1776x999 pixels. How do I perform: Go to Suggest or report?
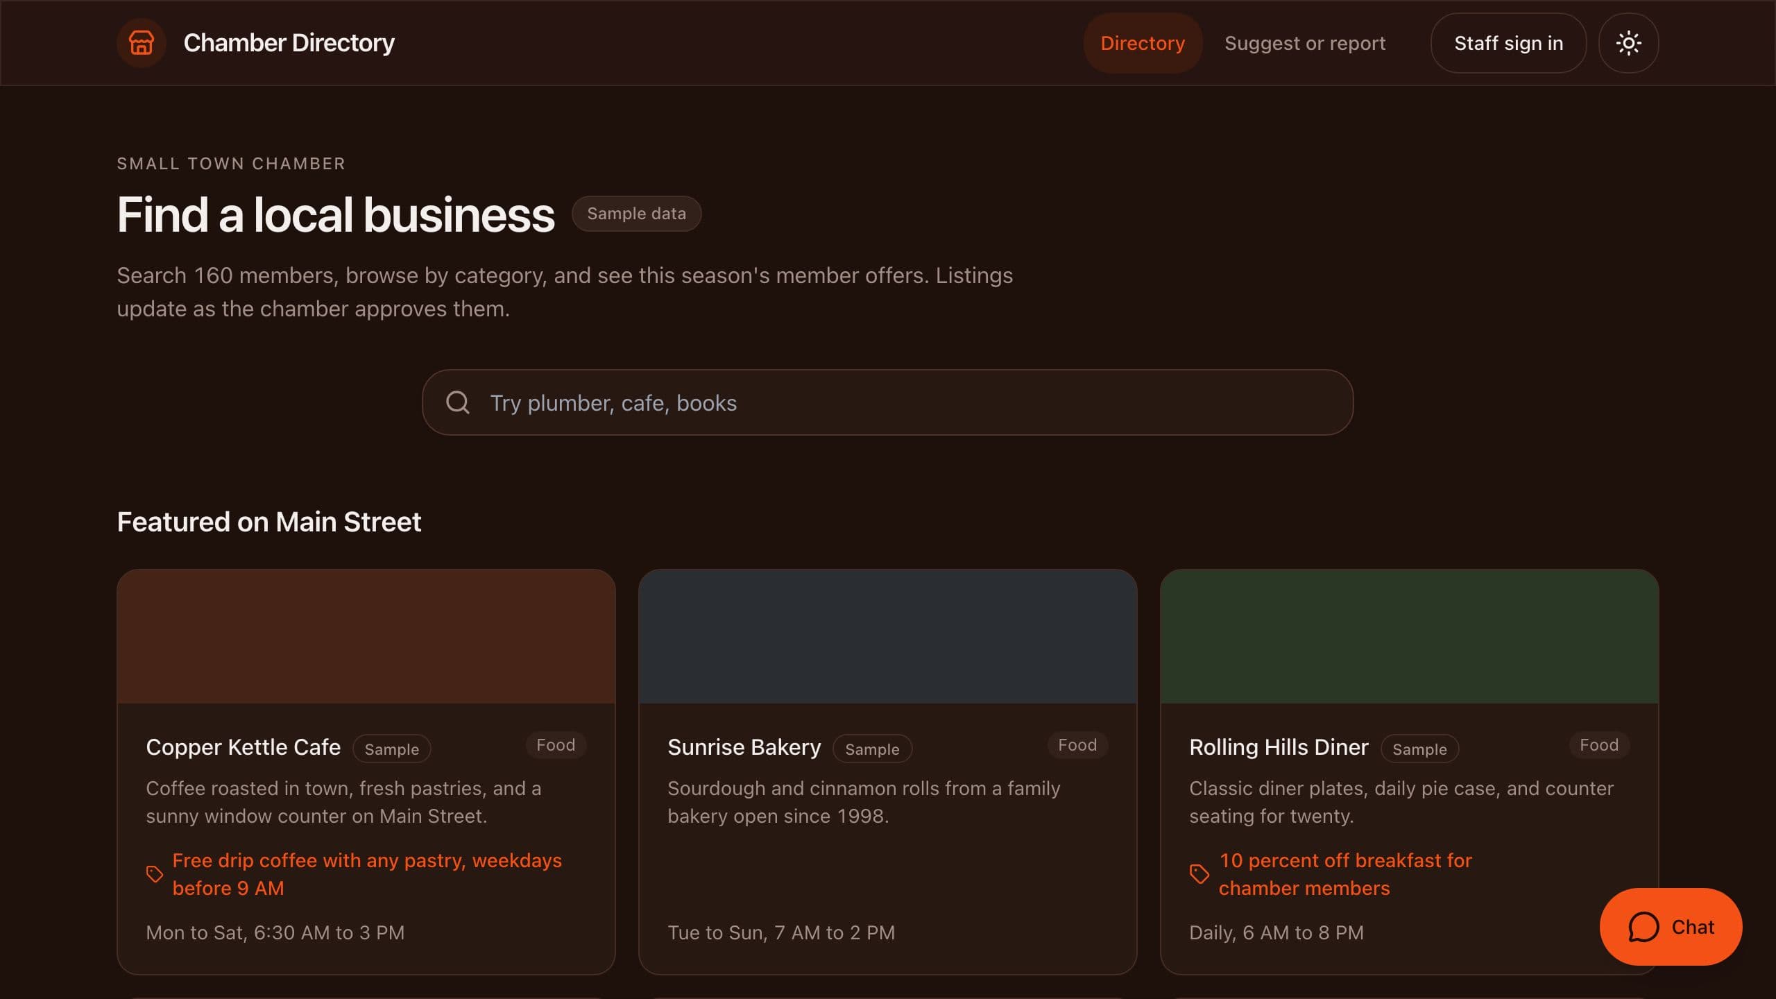1305,43
